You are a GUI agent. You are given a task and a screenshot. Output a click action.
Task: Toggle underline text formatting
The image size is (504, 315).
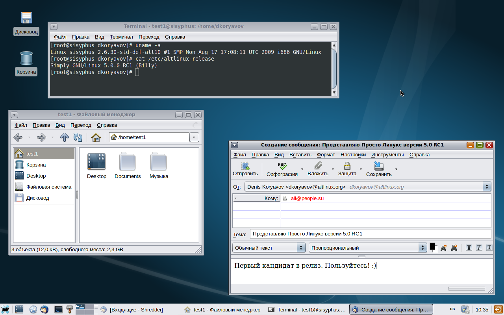coord(489,248)
